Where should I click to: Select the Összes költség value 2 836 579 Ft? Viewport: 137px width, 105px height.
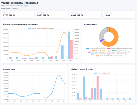click(43, 15)
